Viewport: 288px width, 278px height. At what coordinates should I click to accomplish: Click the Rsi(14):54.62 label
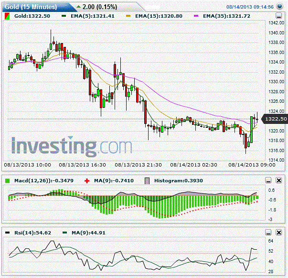[x=32, y=233]
